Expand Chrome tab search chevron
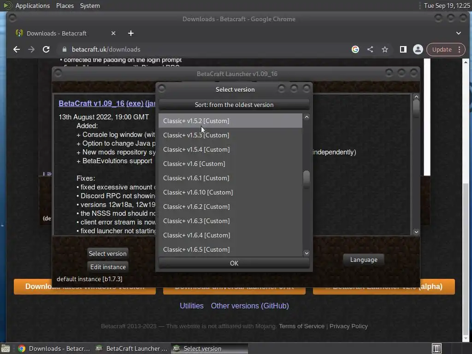Image resolution: width=472 pixels, height=354 pixels. click(459, 33)
